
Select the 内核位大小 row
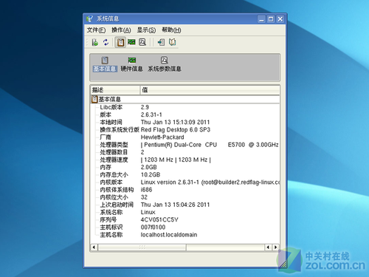coord(185,197)
